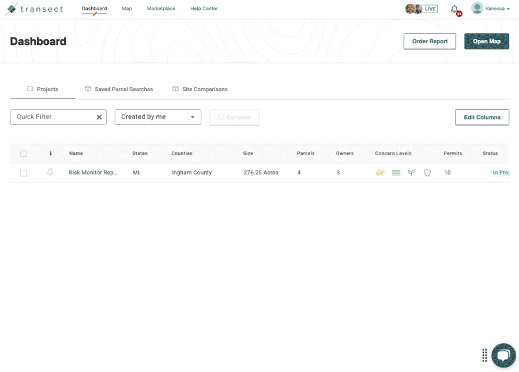Sort by the Parcels column header
Screen dimensions: 519x372
coord(306,153)
